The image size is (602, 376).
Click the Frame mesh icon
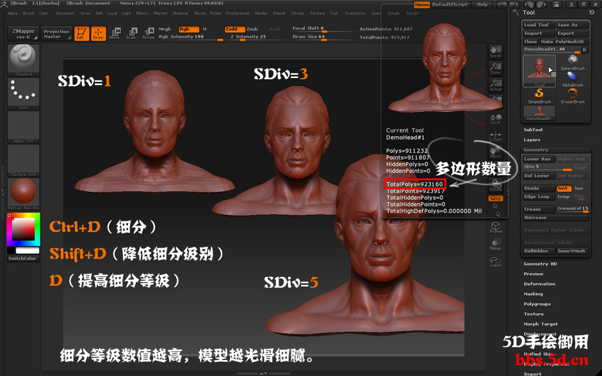coord(496,227)
